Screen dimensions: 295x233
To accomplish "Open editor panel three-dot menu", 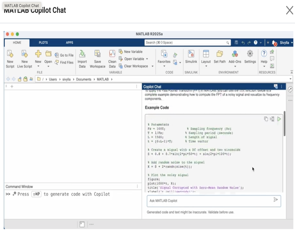I will (136, 87).
